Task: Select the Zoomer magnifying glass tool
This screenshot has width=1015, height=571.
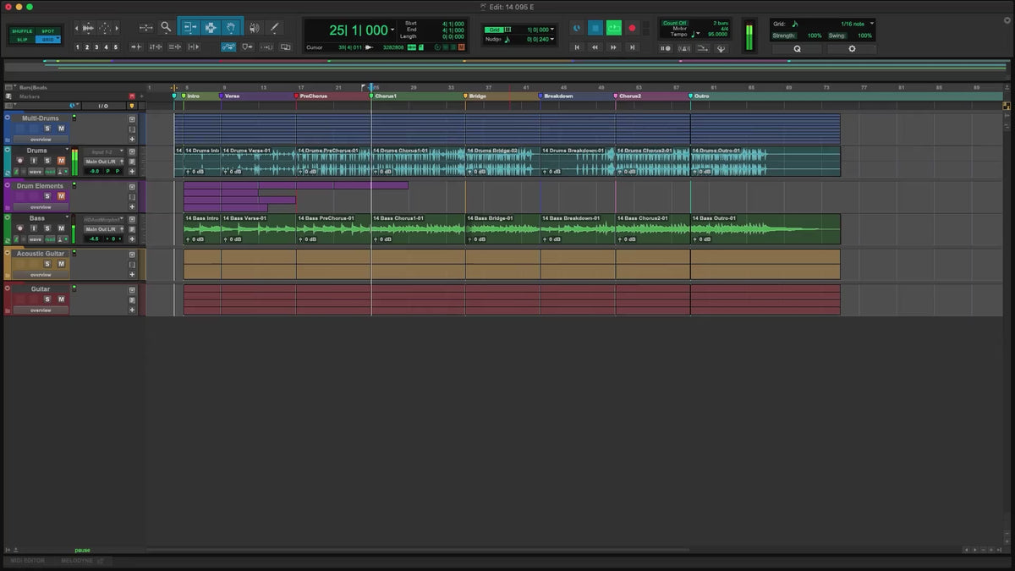Action: point(166,27)
